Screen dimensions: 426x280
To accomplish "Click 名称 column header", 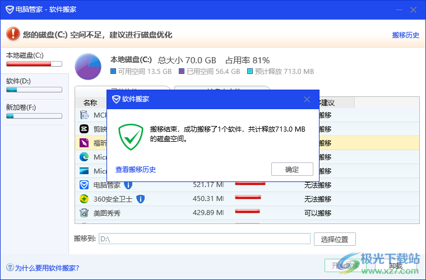I will [x=90, y=103].
